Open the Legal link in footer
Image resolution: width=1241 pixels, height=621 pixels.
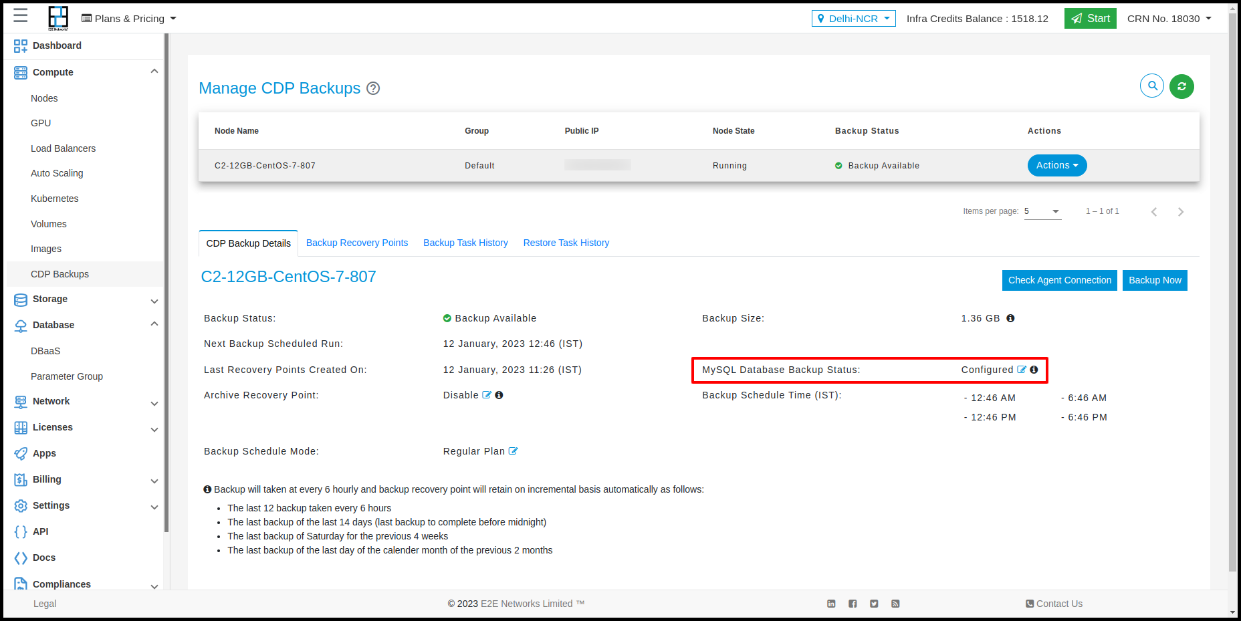click(45, 604)
